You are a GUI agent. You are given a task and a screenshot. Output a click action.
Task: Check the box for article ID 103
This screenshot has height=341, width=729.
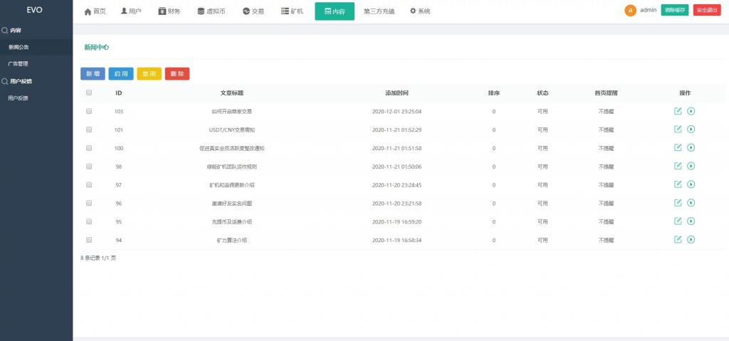click(89, 111)
